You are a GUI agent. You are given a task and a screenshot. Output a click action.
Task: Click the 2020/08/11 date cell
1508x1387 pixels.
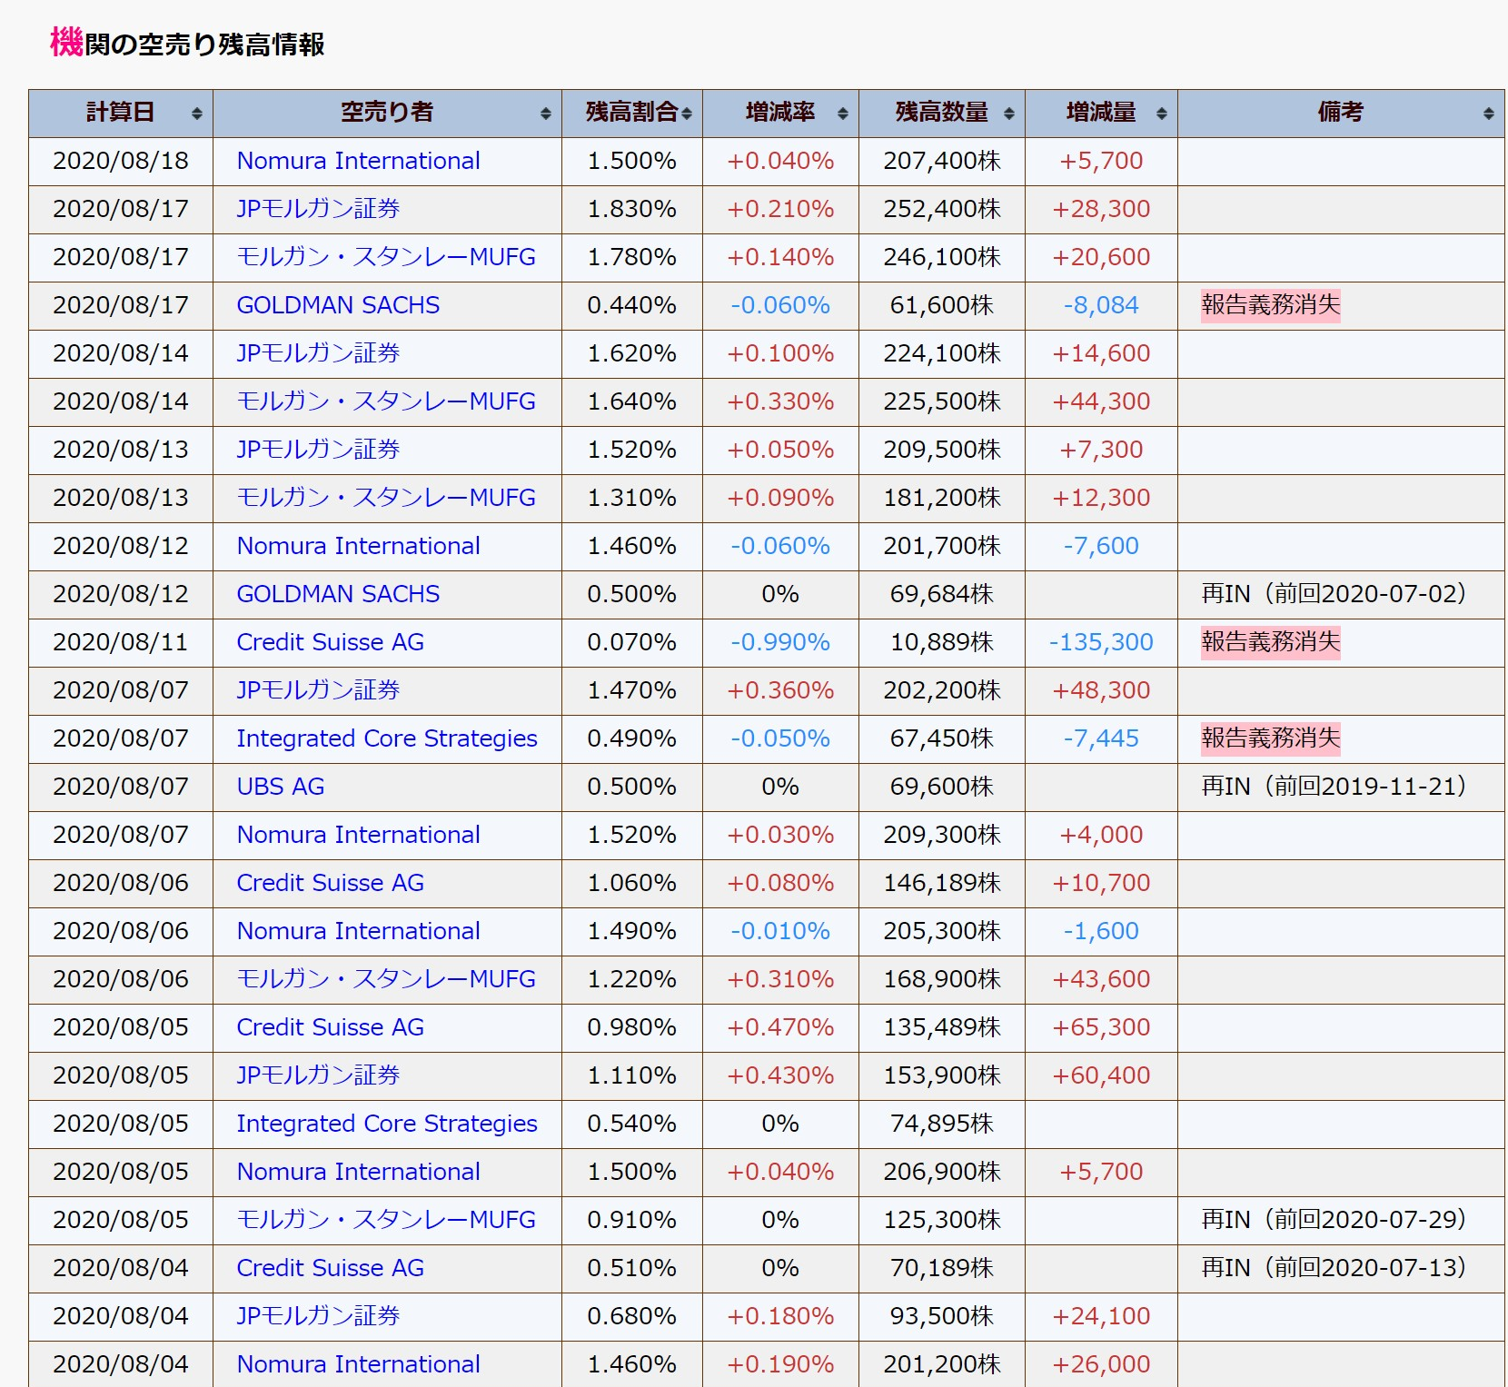(x=121, y=642)
